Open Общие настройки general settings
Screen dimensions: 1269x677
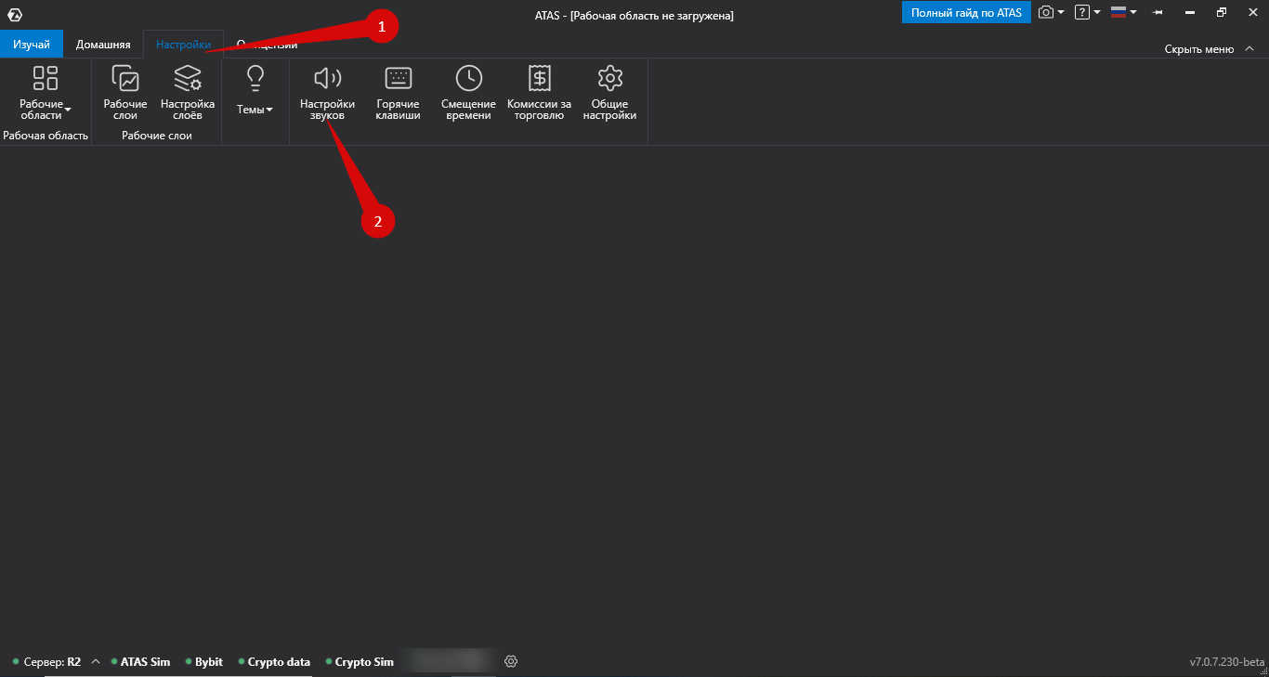click(x=609, y=93)
